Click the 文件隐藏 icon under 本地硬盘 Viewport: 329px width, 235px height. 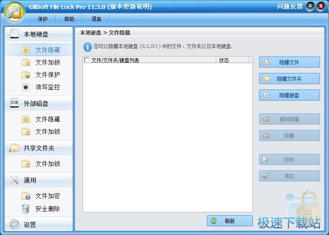click(x=26, y=50)
